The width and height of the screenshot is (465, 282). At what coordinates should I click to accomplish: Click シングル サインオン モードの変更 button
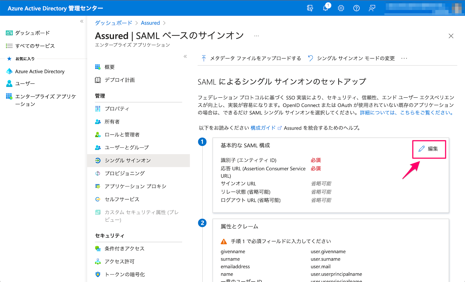coord(351,58)
